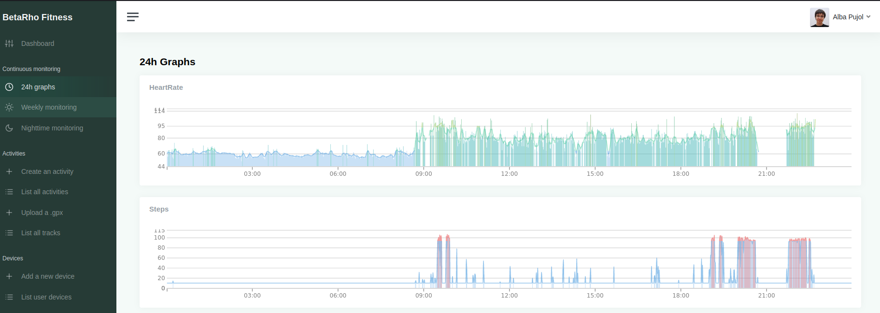Toggle the sidebar with the hamburger button
880x313 pixels.
(x=133, y=17)
